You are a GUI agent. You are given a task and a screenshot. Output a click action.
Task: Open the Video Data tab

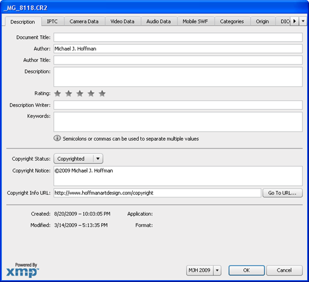[x=122, y=21]
